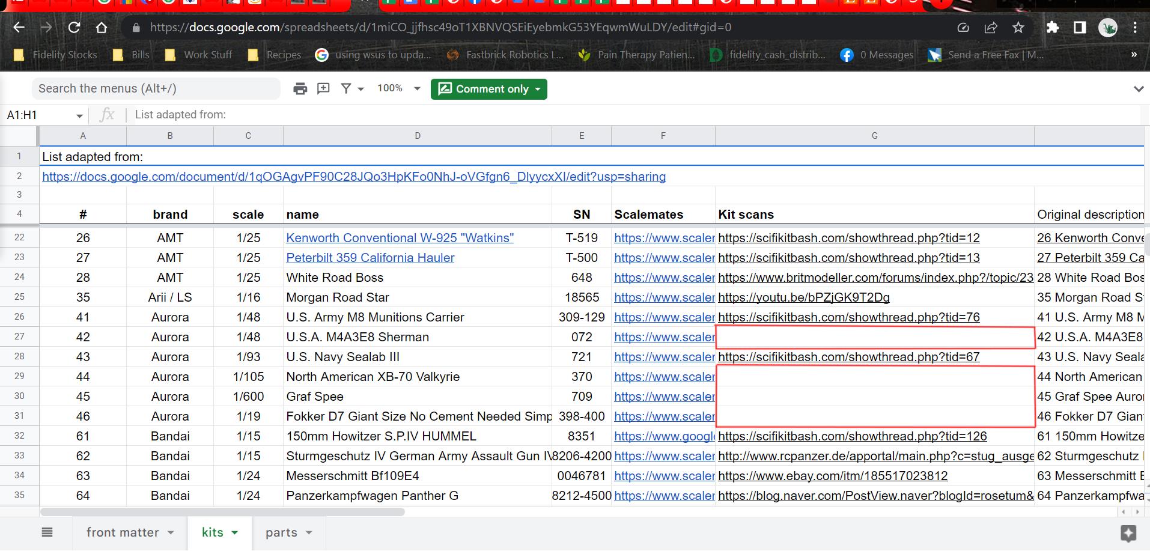Viewport: 1150px width, 551px height.
Task: Open the Comment only mode dropdown
Action: click(488, 89)
